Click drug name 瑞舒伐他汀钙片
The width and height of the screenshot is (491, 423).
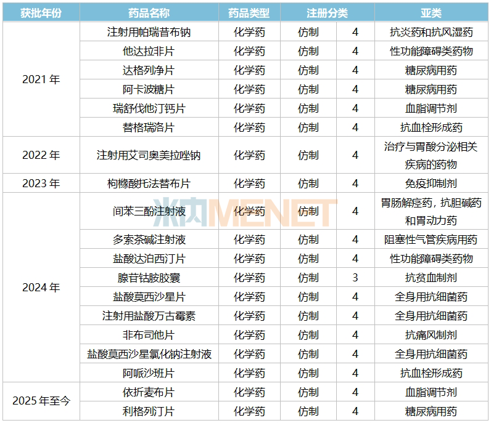pos(149,108)
